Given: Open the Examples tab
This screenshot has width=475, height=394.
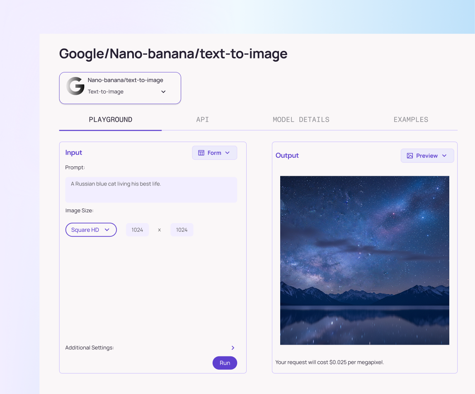Looking at the screenshot, I should point(411,120).
